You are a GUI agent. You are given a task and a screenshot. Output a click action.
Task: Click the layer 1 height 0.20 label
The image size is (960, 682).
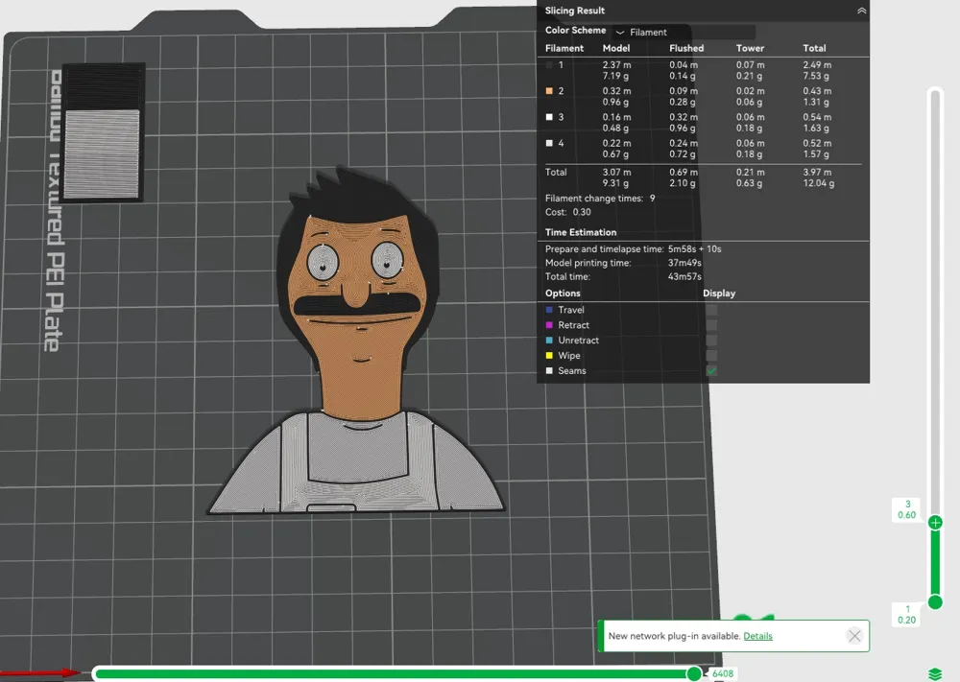[x=907, y=615]
